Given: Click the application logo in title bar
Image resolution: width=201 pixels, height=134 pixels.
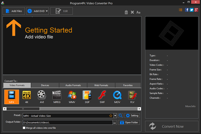Looking at the screenshot, I should (3, 3).
